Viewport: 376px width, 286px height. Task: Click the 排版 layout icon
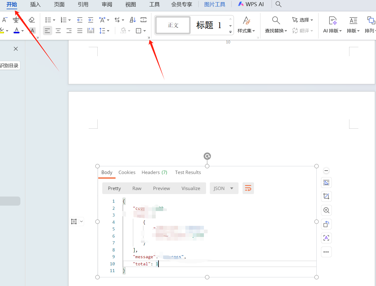(353, 21)
